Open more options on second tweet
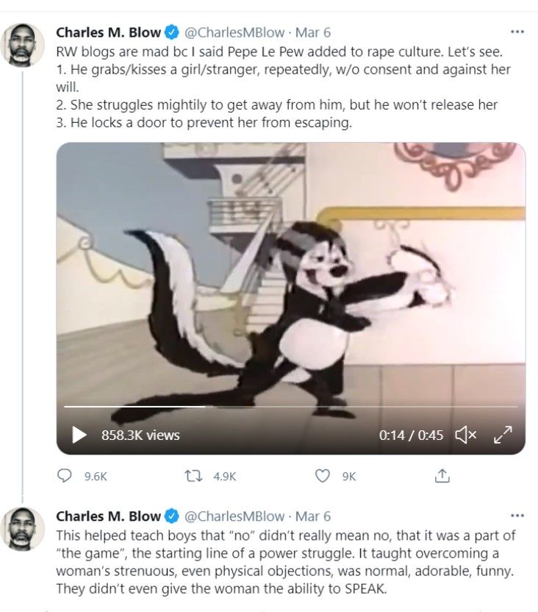 coord(517,516)
